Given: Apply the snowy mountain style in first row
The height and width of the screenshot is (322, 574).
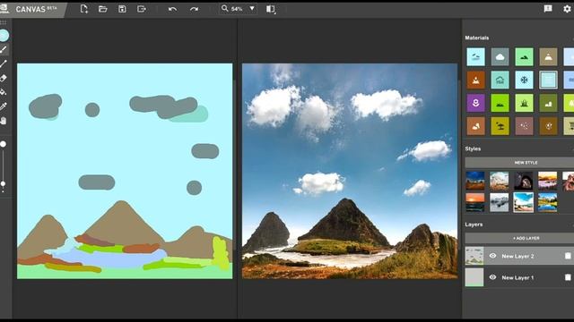Looking at the screenshot, I should 500,181.
